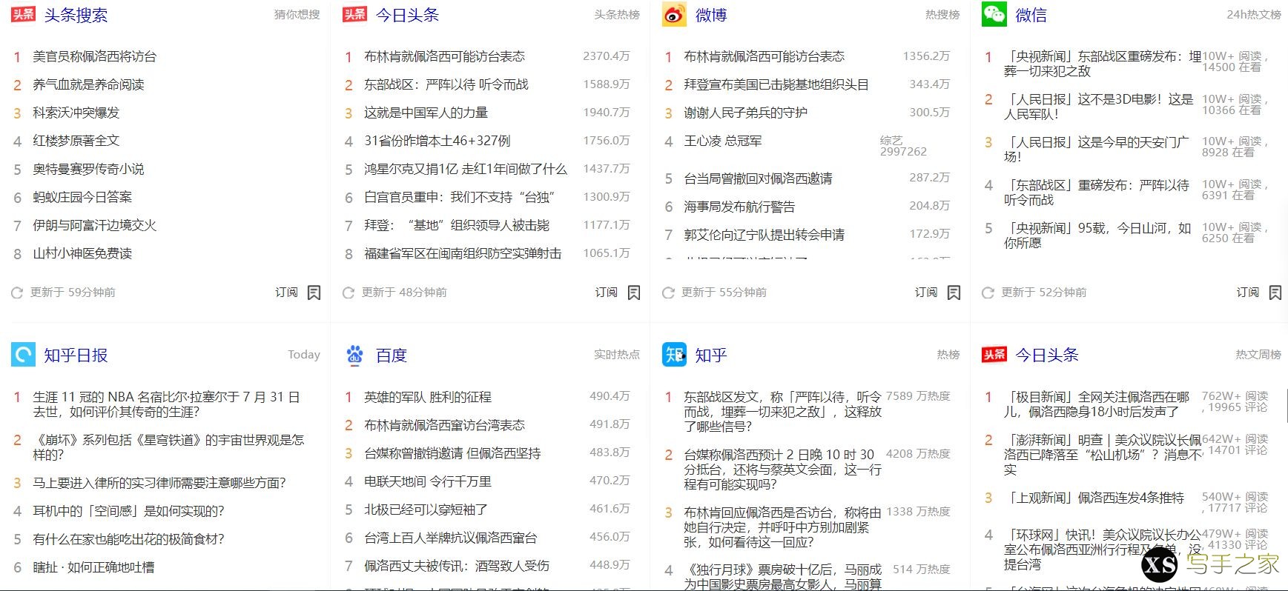Refresh the 微信 list (52分钟前)
The image size is (1288, 591).
click(988, 293)
